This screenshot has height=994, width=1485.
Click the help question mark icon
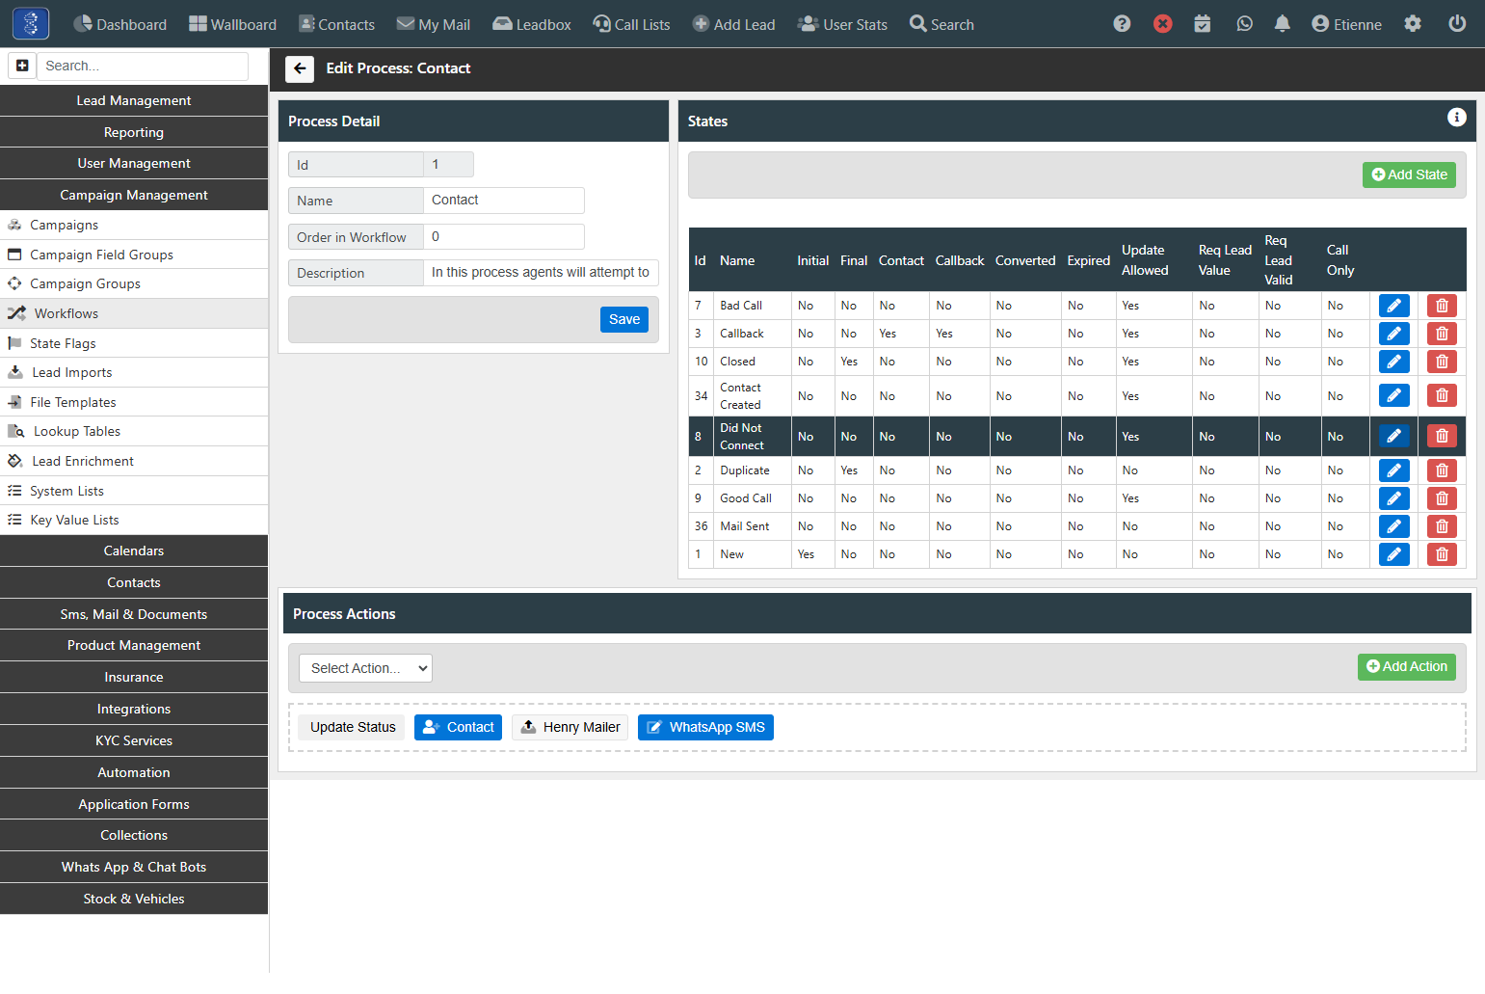1122,24
